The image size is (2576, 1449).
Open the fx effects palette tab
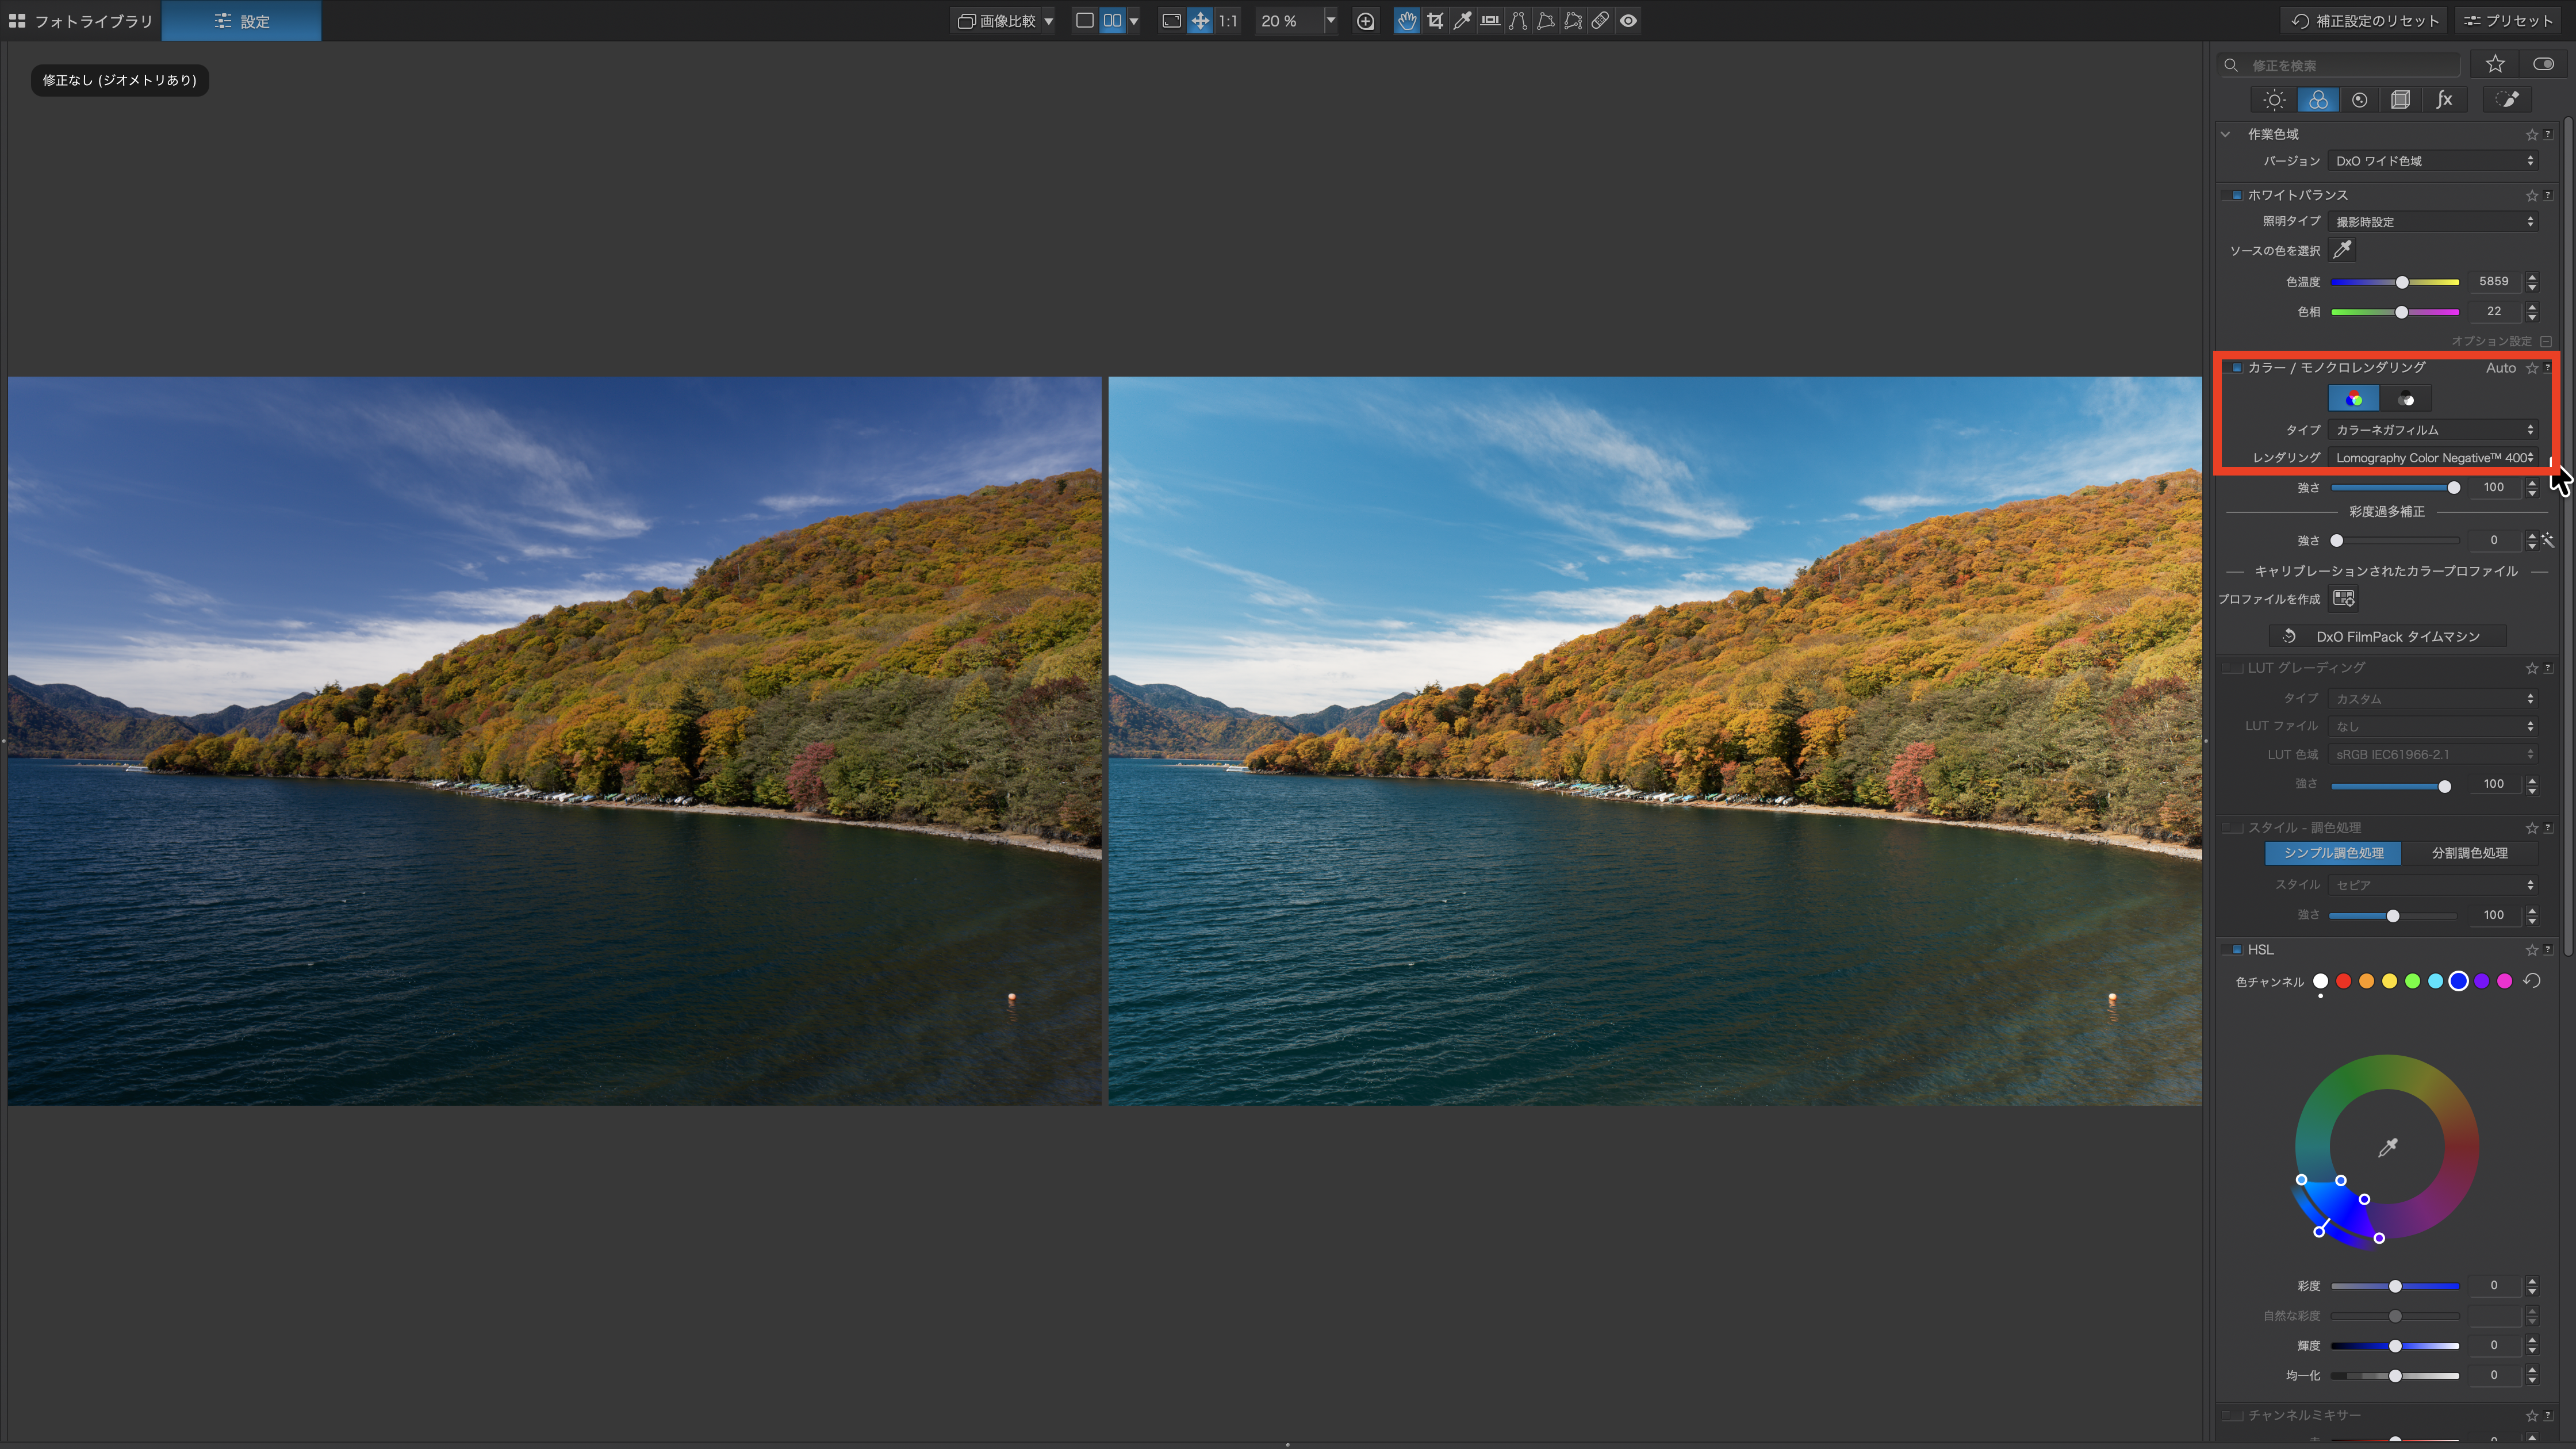coord(2444,100)
